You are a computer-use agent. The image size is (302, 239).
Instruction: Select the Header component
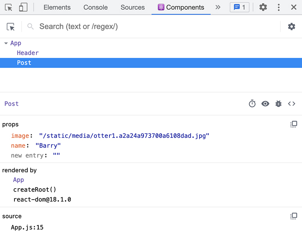click(28, 53)
